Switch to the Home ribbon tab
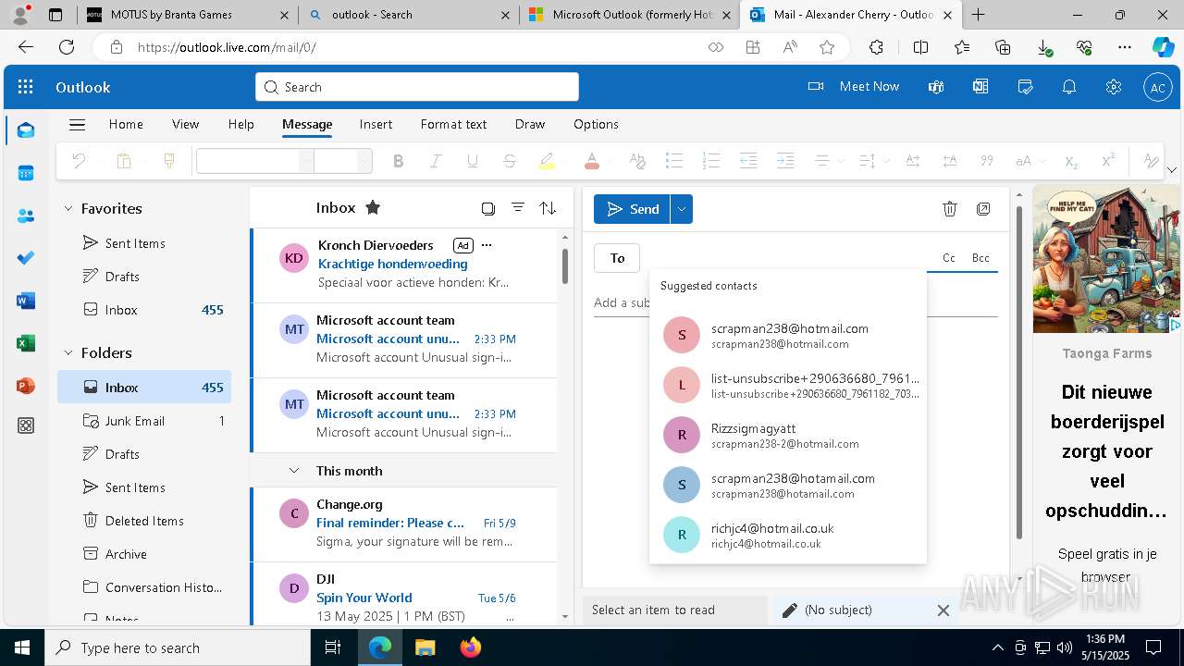 tap(126, 124)
